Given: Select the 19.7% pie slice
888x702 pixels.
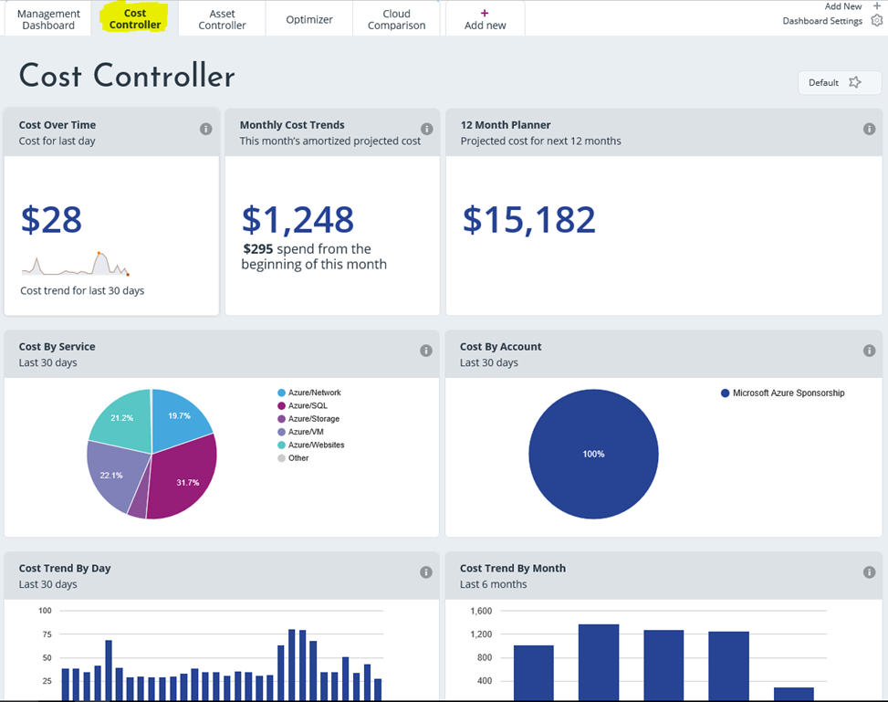Looking at the screenshot, I should [180, 419].
